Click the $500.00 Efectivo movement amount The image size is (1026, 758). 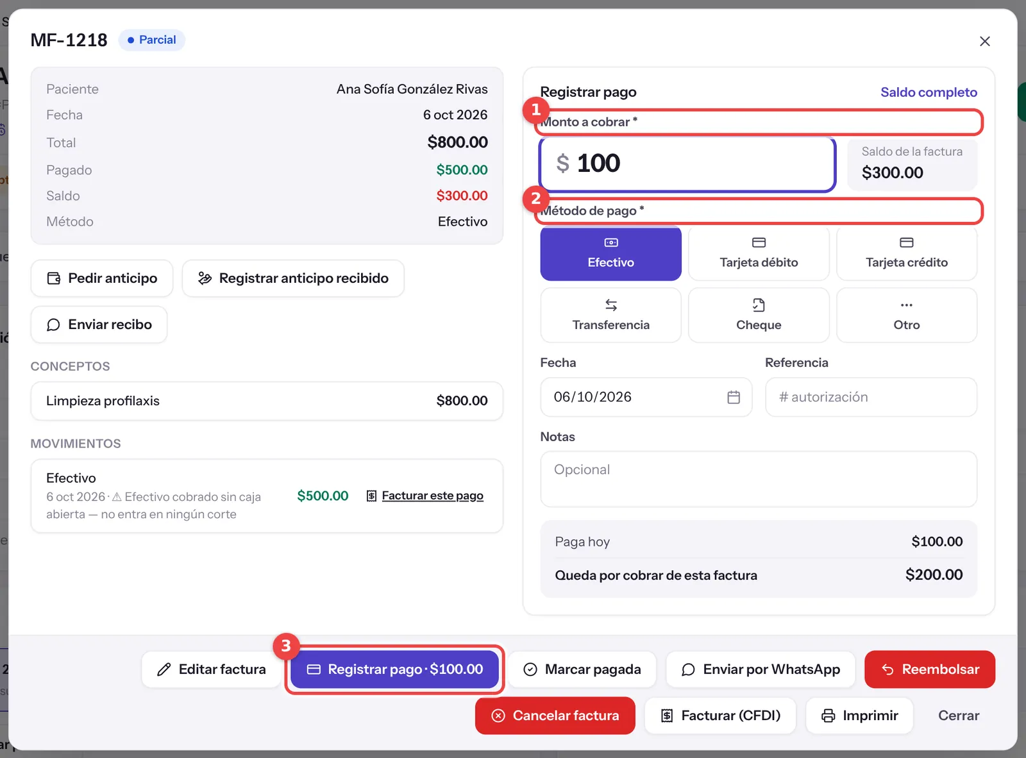click(x=323, y=496)
